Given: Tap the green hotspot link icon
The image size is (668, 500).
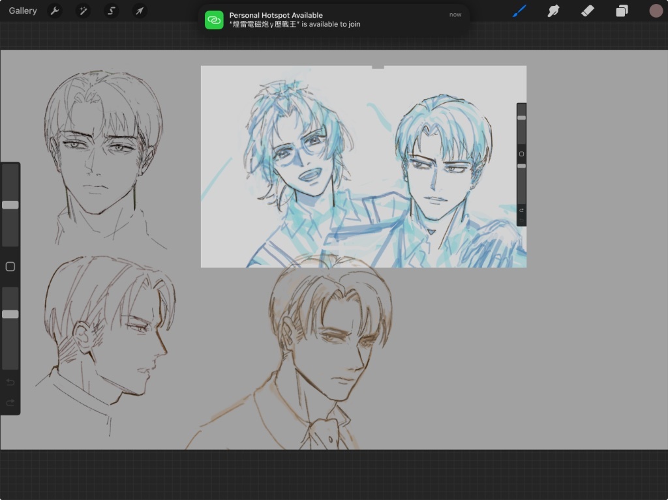Looking at the screenshot, I should pyautogui.click(x=214, y=20).
